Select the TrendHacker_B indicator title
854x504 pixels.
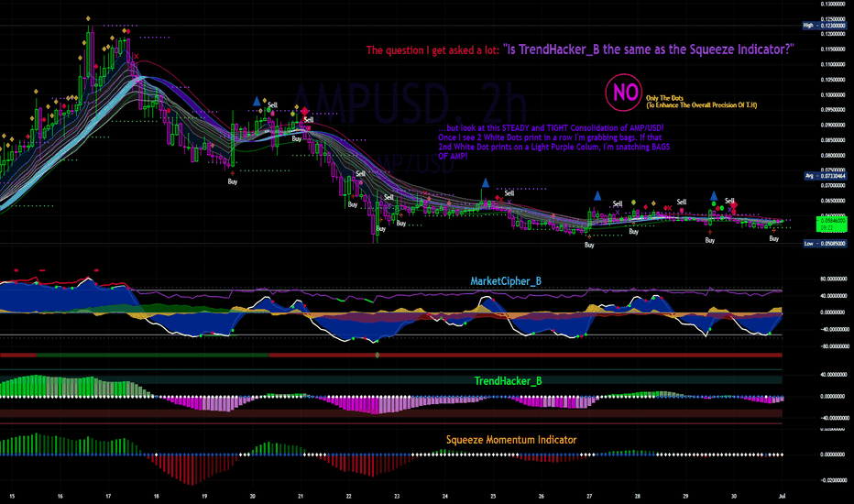(x=508, y=381)
